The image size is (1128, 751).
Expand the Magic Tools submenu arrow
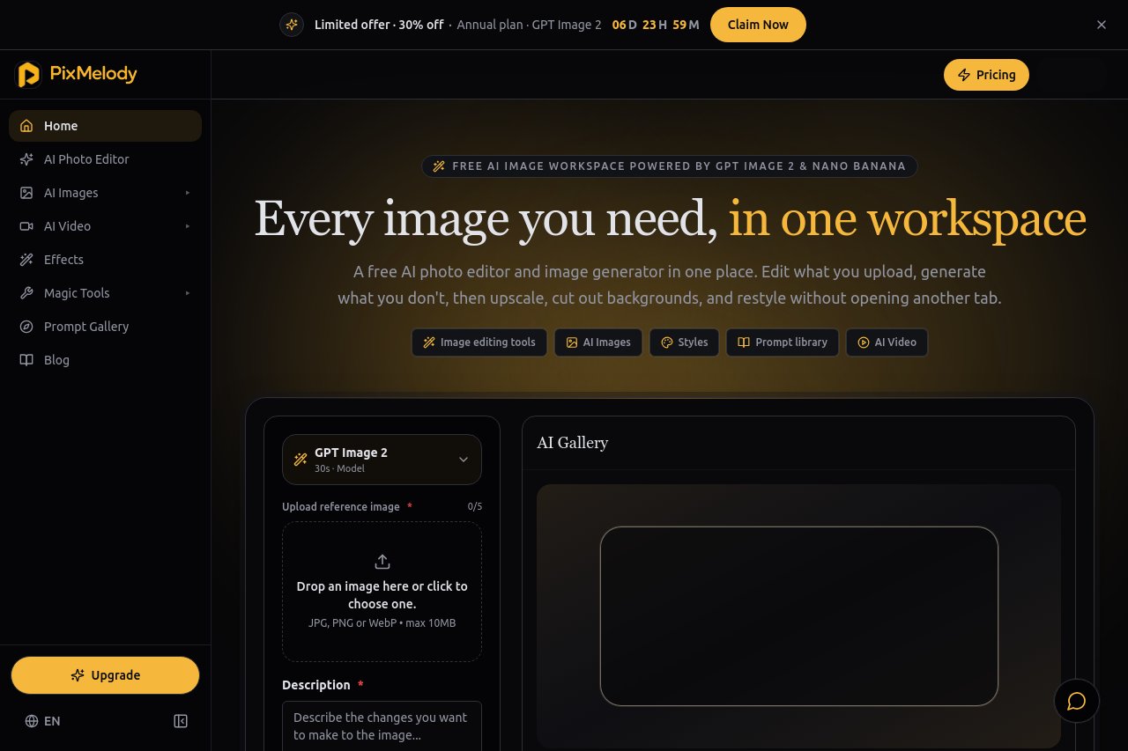188,293
